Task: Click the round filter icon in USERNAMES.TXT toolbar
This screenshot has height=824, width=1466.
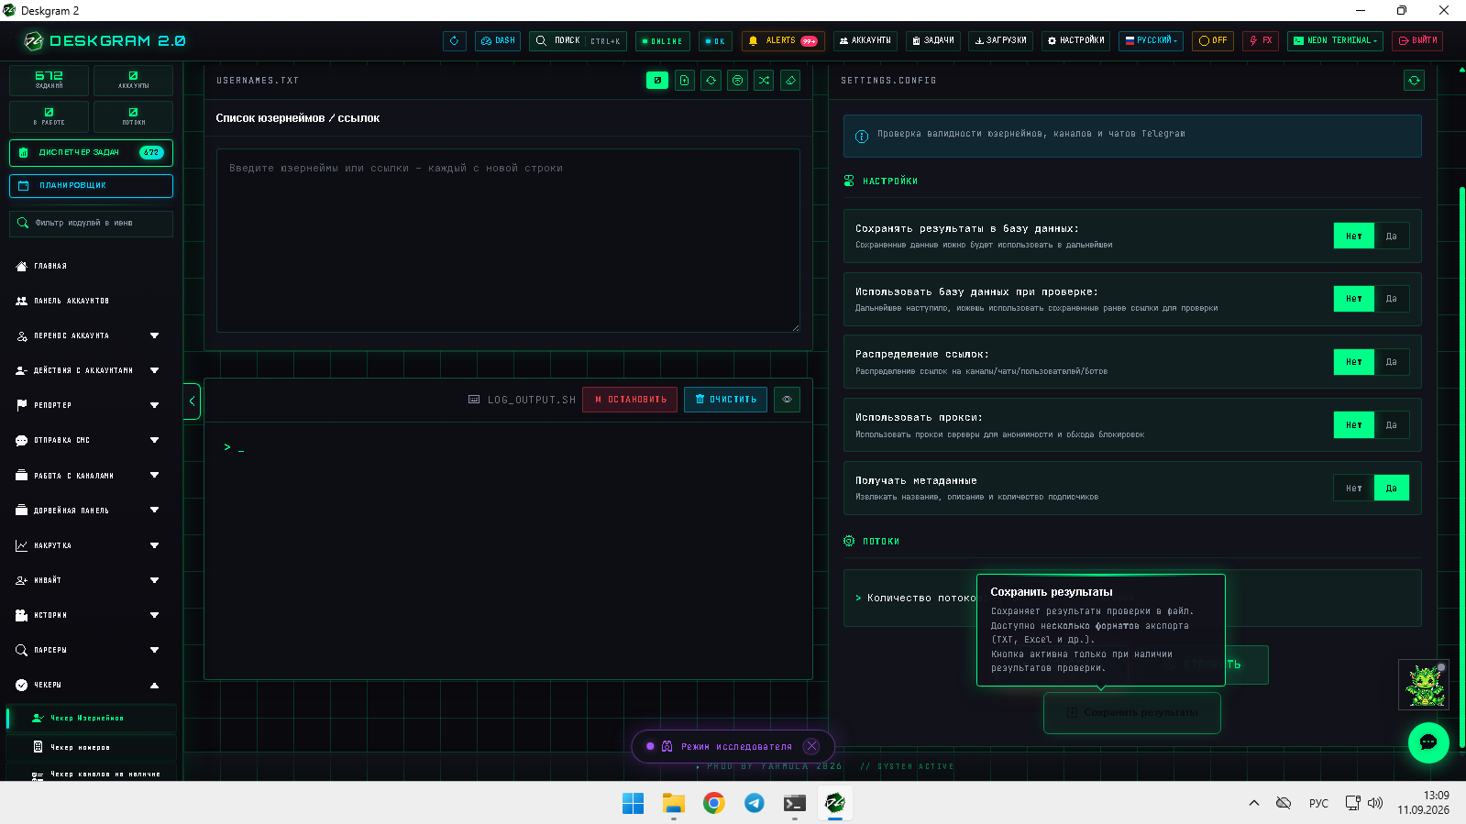Action: [737, 81]
